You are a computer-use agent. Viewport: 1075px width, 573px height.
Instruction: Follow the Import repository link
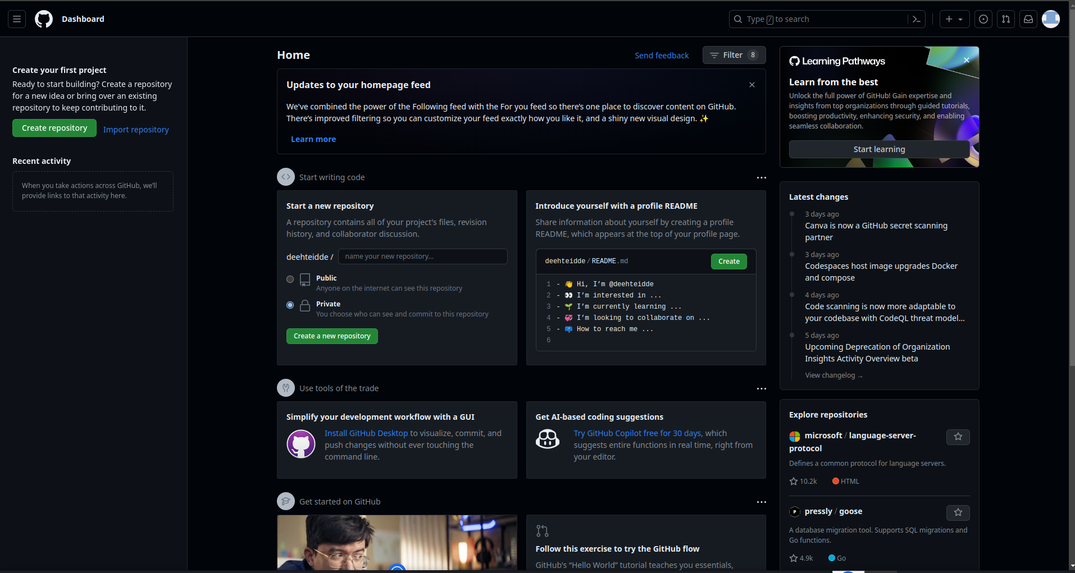[x=136, y=130]
